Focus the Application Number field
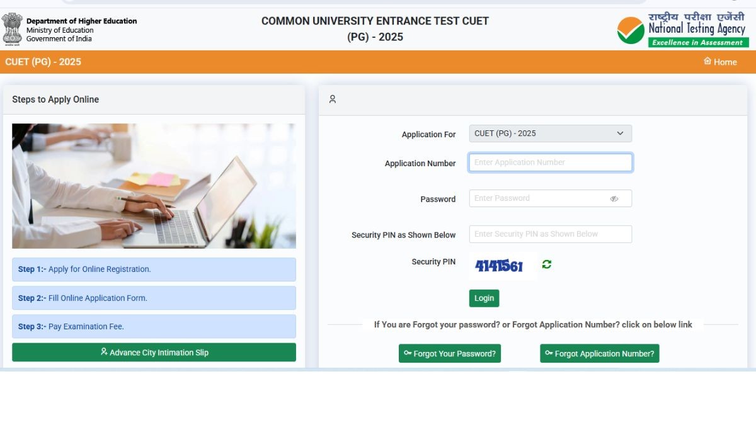Image resolution: width=756 pixels, height=425 pixels. 550,162
